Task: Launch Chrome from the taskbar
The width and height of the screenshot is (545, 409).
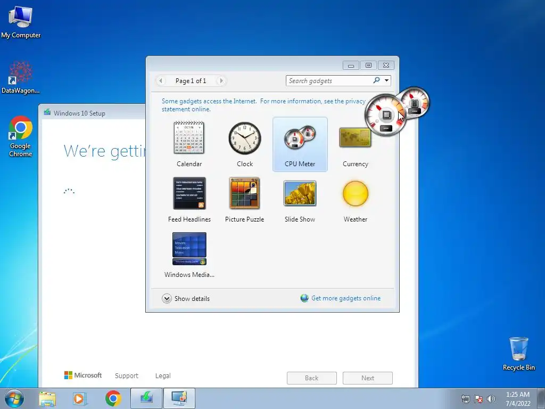Action: coord(113,398)
